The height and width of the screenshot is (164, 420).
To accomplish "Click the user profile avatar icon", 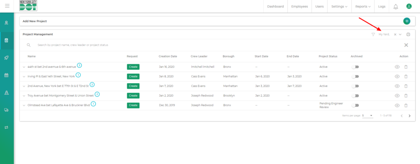I will 409,6.
